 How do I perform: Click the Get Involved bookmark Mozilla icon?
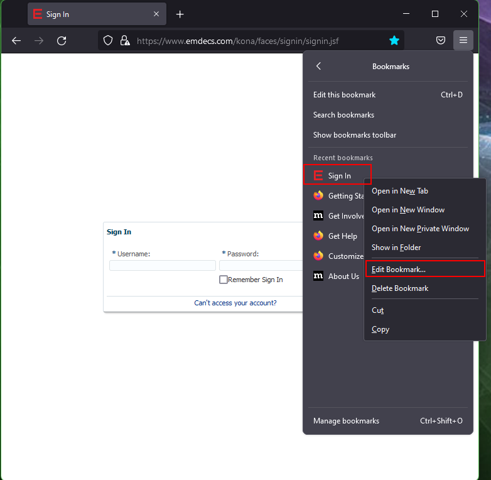tap(318, 215)
